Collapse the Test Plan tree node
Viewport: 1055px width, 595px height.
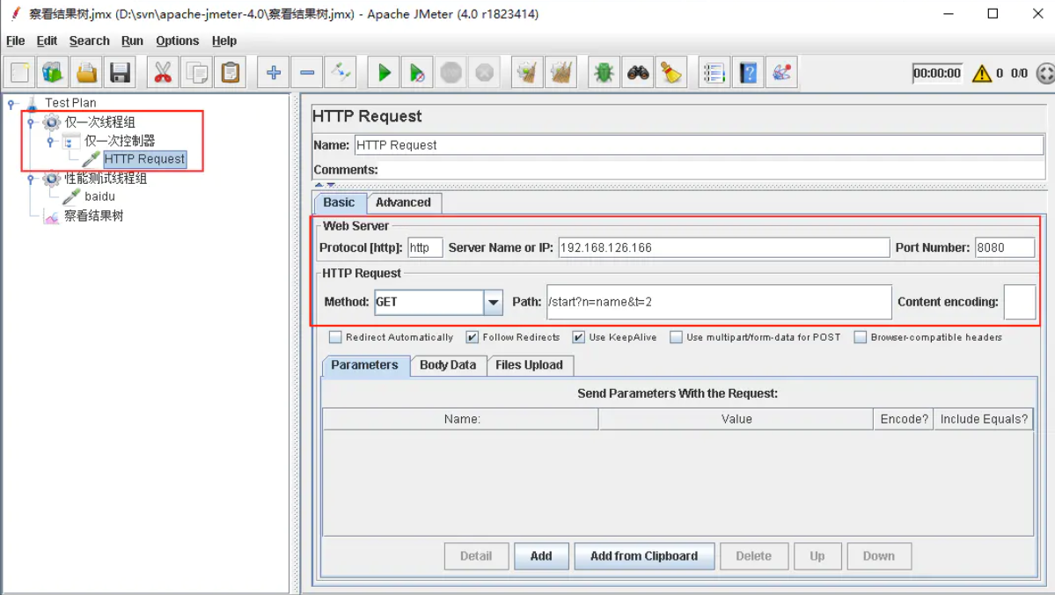pyautogui.click(x=11, y=104)
